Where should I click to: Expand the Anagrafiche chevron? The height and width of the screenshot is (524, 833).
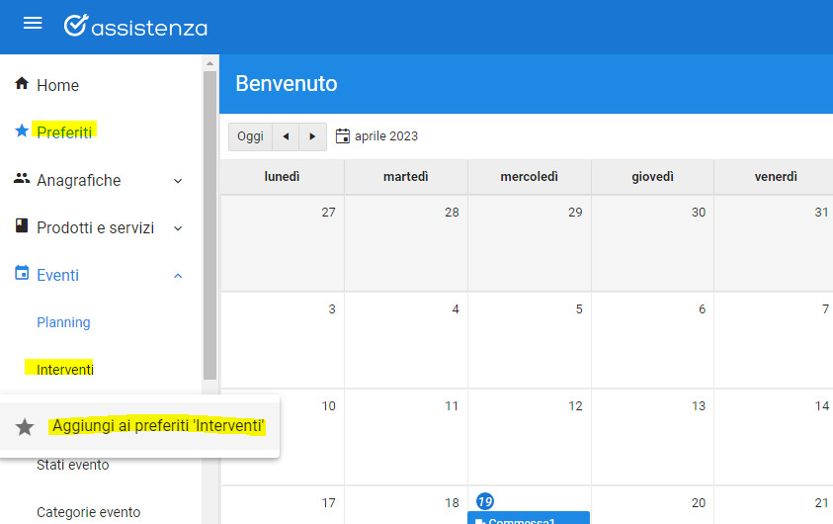pos(178,181)
